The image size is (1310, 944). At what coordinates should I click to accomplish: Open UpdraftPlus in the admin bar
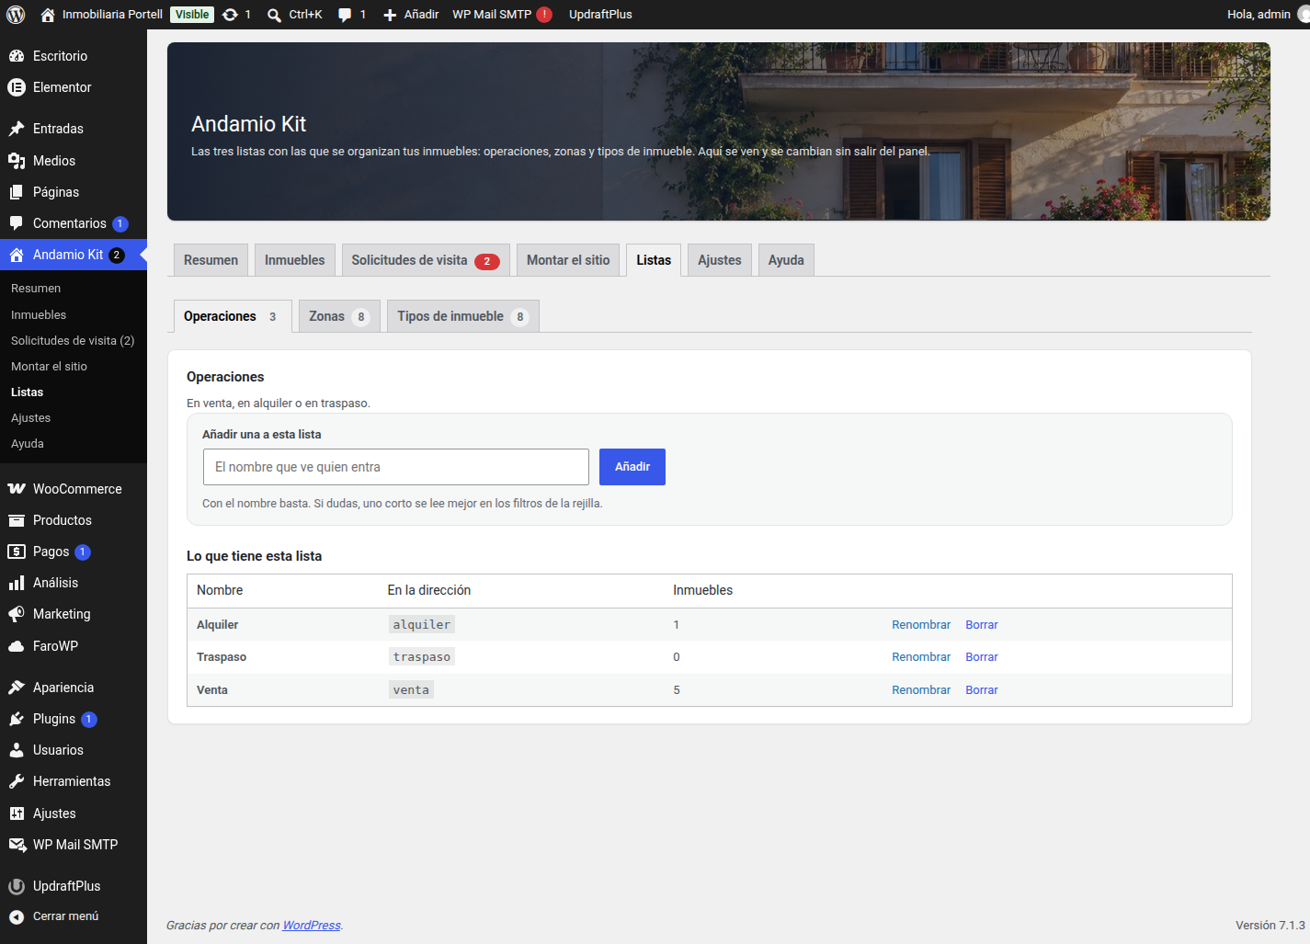[x=600, y=15]
